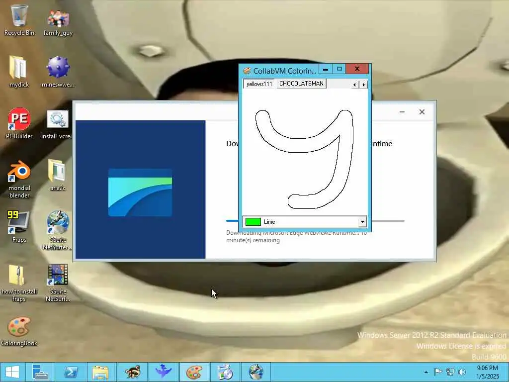This screenshot has height=382, width=509.
Task: Close the WebView2 installer window
Action: (x=422, y=112)
